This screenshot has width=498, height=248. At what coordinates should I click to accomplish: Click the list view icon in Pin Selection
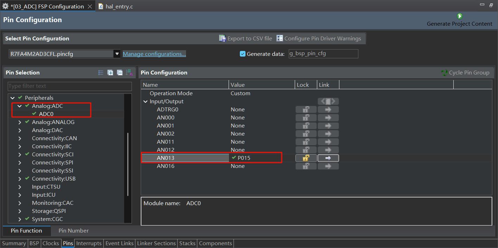(x=101, y=73)
